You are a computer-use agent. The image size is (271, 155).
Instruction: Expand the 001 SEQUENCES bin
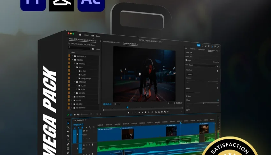click(72, 56)
